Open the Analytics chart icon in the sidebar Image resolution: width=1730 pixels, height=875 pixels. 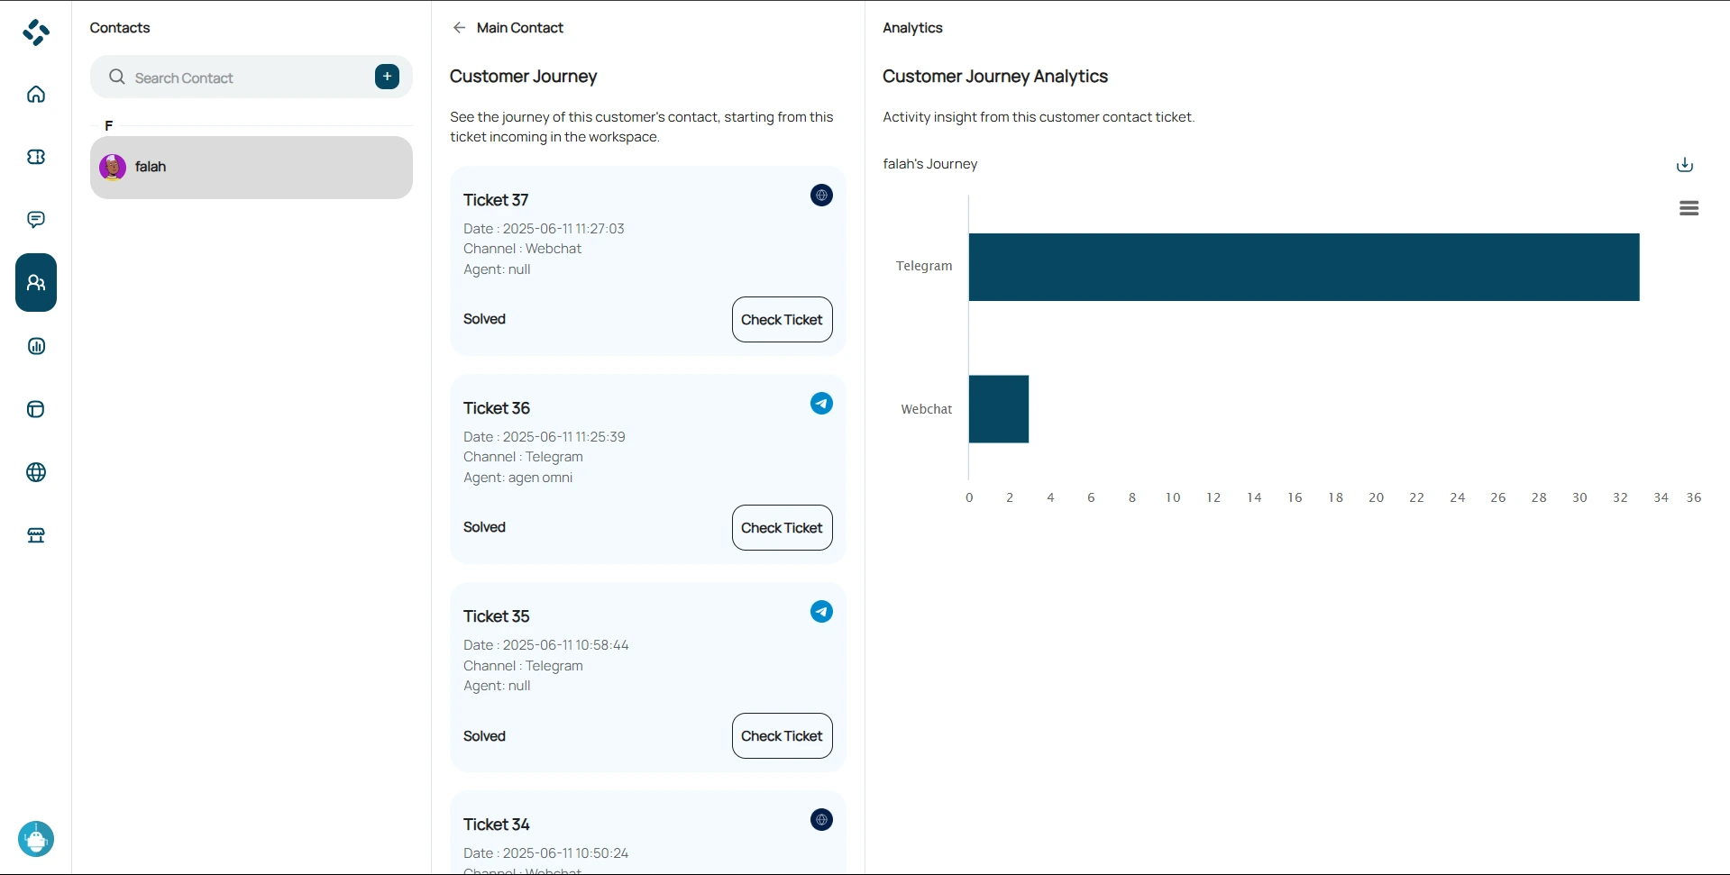[x=36, y=346]
